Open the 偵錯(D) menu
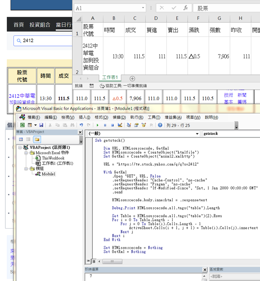This screenshot has height=281, width=260. tap(119, 118)
